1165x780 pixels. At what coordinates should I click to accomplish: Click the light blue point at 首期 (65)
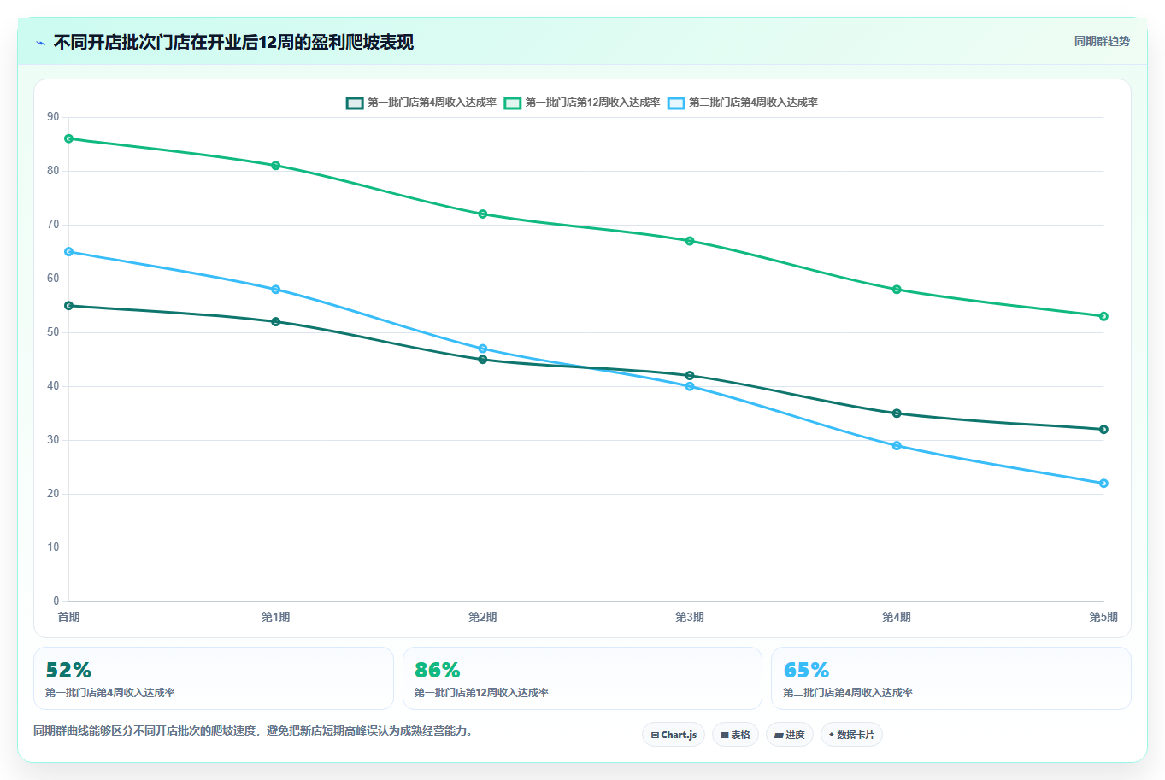69,252
